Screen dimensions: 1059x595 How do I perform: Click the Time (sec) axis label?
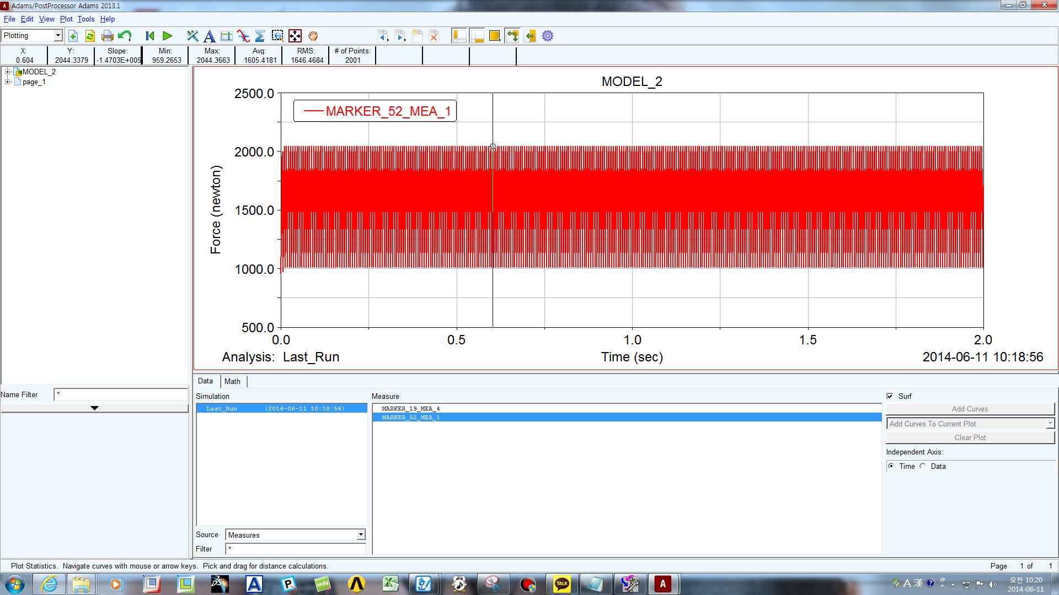pos(632,357)
